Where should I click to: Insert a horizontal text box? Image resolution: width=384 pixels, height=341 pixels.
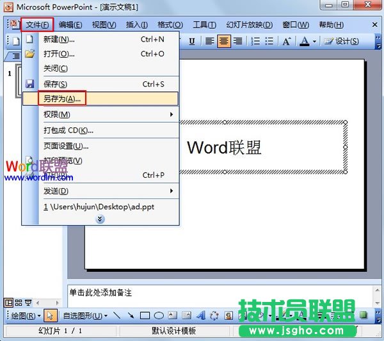pos(173,315)
